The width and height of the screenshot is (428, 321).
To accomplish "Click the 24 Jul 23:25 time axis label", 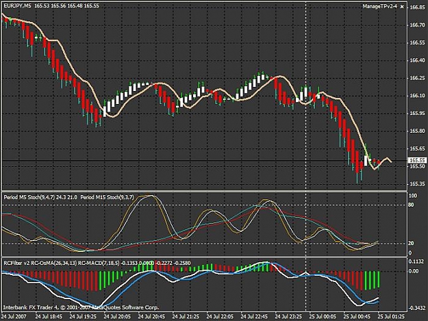I will 288,316.
